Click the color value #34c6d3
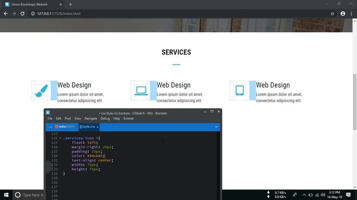This screenshot has height=200, width=357. 95,156
